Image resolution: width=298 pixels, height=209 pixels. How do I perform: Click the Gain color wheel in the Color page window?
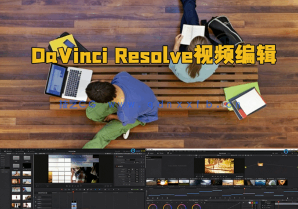[181, 206]
